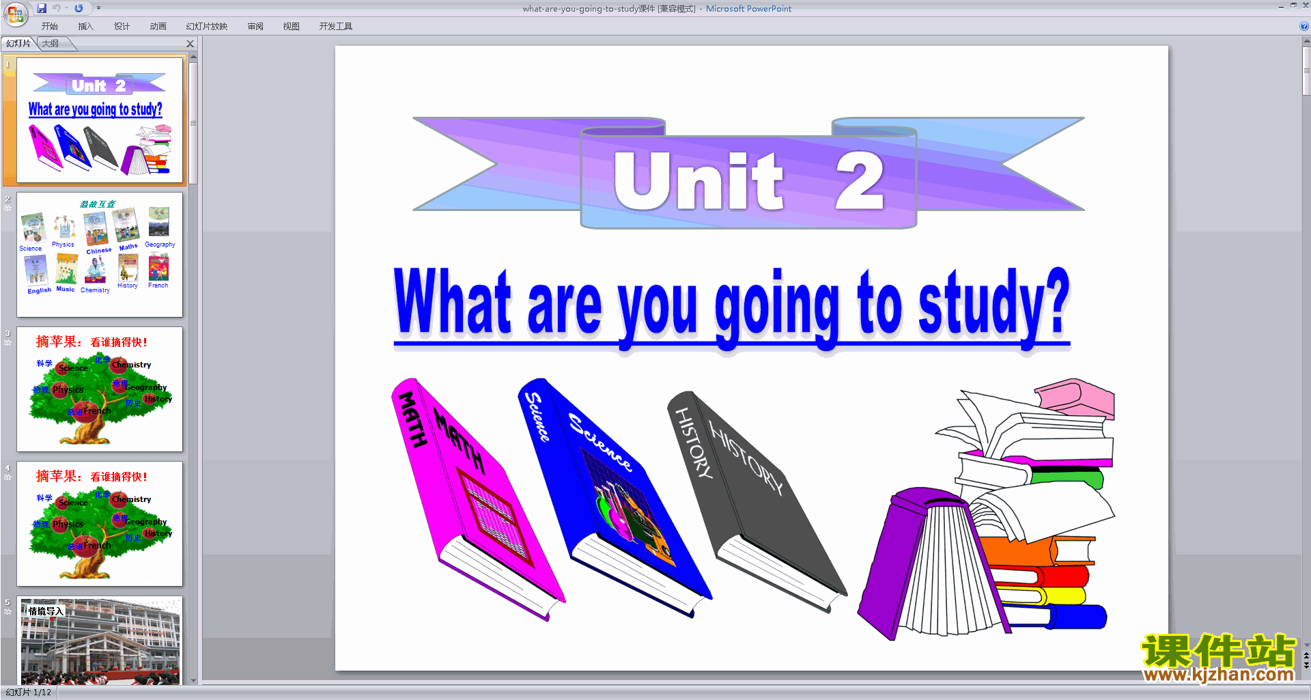
Task: Click the thumbnail pane scroll-down arrow
Action: click(x=193, y=680)
